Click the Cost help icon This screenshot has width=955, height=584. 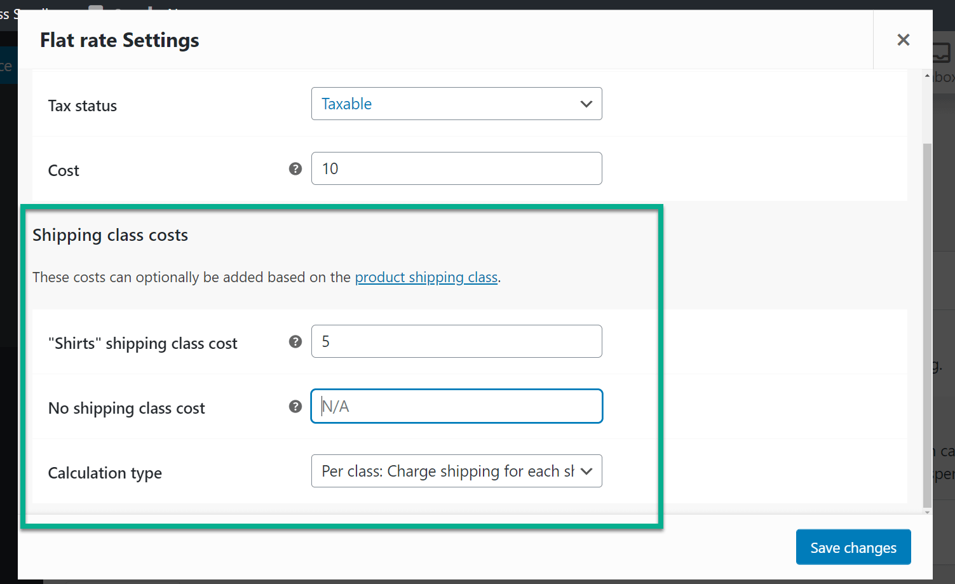point(295,168)
